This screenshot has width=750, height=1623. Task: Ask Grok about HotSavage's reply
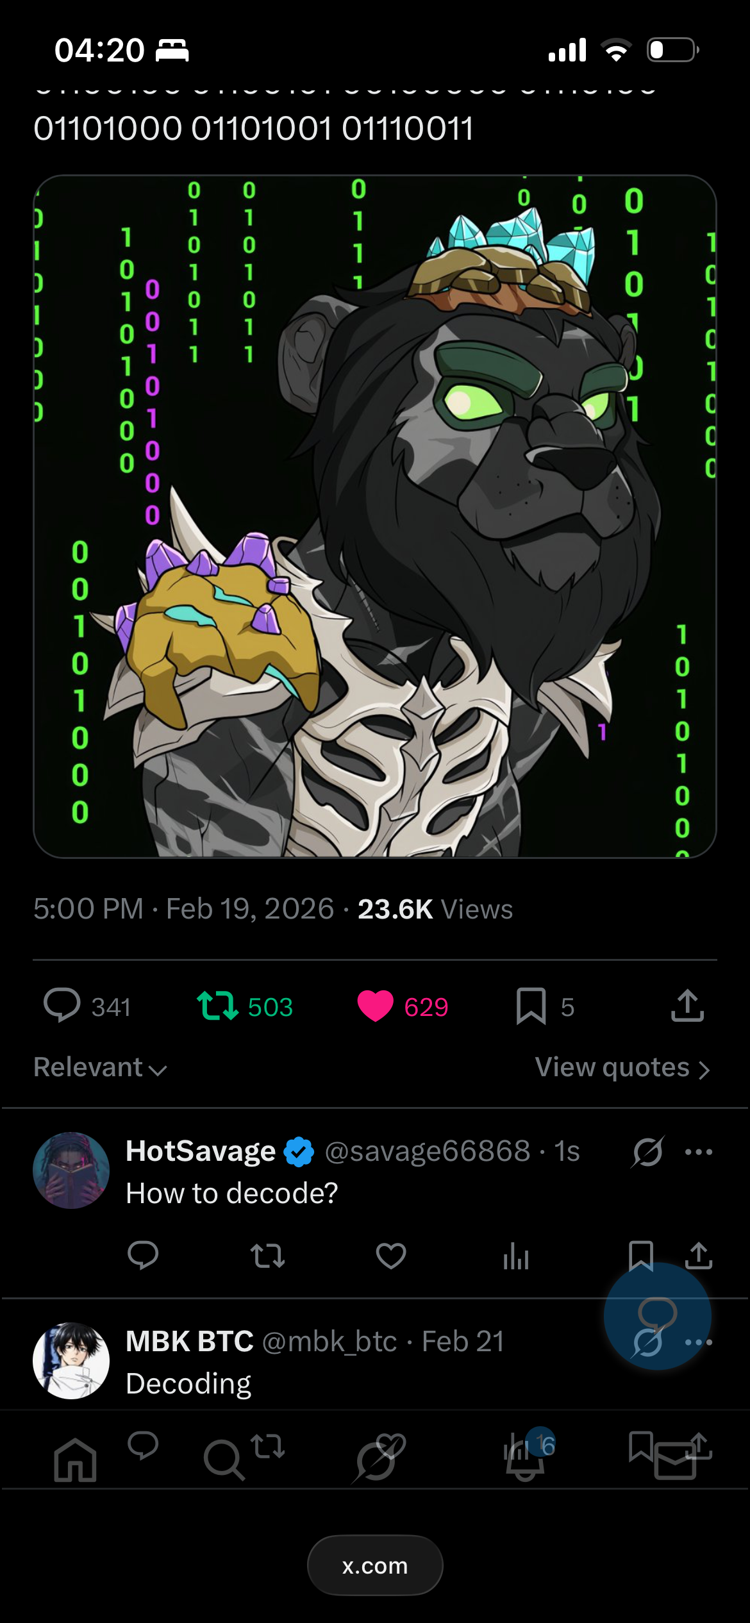(x=647, y=1152)
